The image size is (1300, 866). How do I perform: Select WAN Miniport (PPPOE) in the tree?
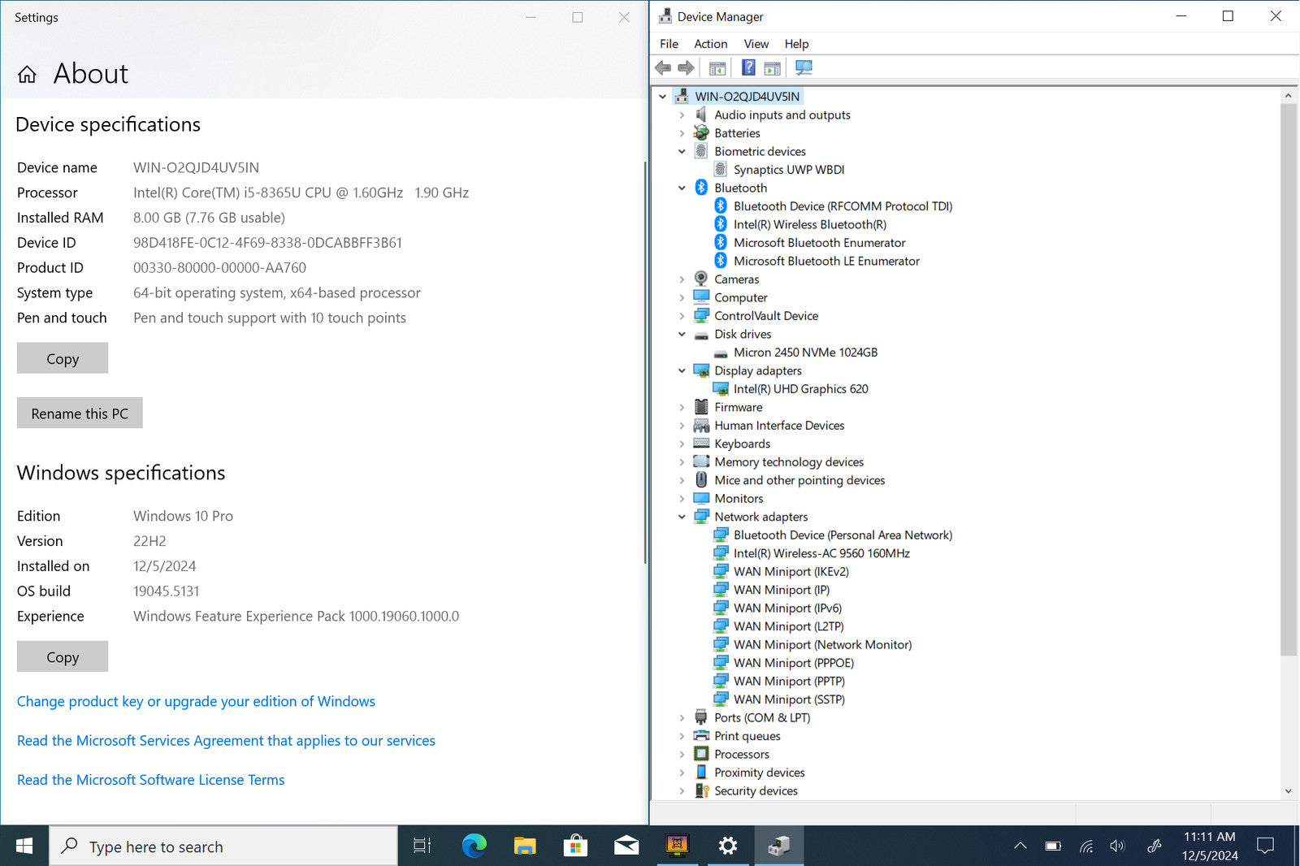click(x=793, y=663)
